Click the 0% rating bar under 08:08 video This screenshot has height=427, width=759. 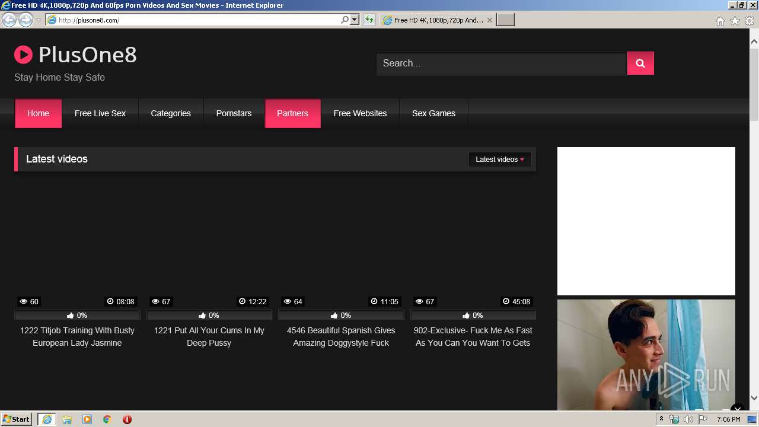pos(77,316)
